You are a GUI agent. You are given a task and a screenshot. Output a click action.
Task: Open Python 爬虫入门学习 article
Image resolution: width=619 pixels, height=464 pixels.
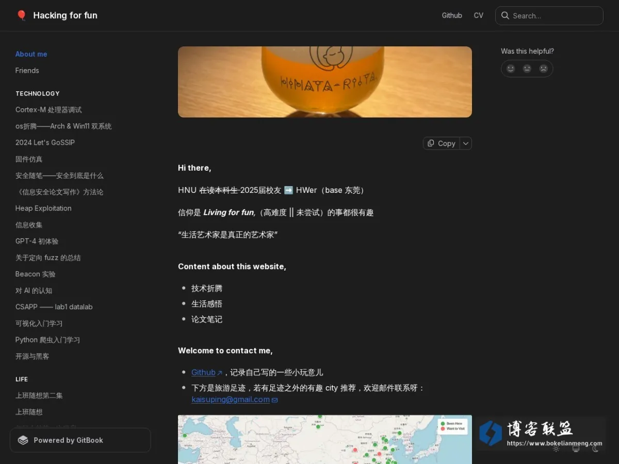(47, 340)
